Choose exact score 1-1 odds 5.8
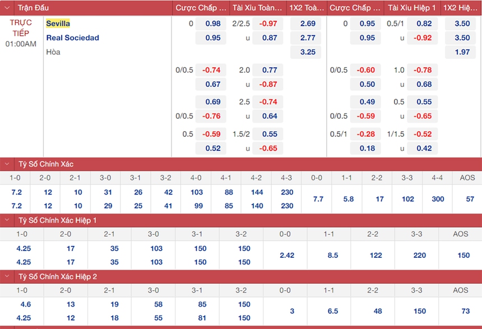The height and width of the screenshot is (329, 482). pos(348,199)
